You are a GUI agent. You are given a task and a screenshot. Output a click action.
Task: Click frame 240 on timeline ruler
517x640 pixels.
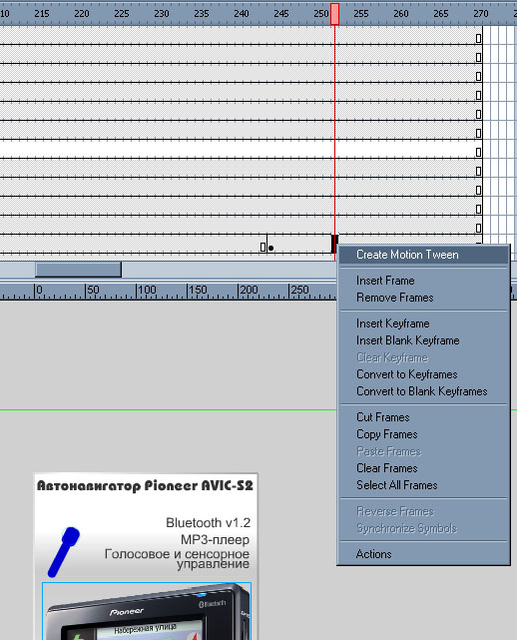pyautogui.click(x=242, y=13)
